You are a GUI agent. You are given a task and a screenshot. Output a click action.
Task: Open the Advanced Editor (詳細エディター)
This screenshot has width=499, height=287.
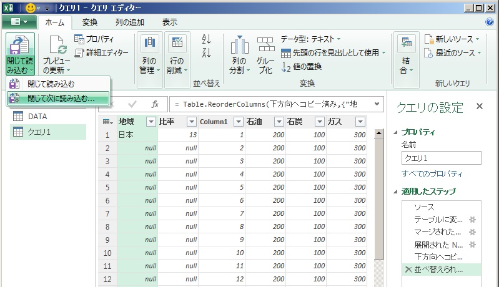[x=101, y=52]
